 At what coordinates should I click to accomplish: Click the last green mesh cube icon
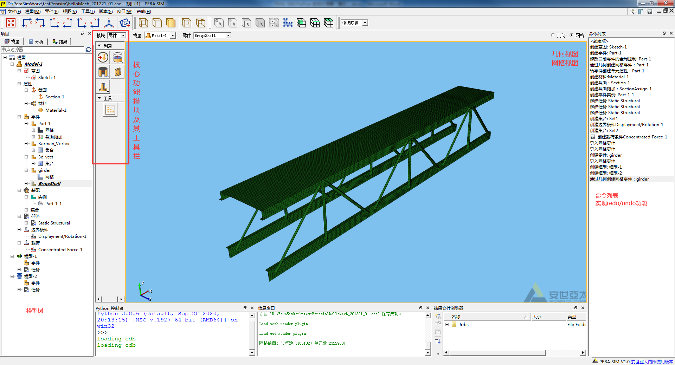pos(329,23)
